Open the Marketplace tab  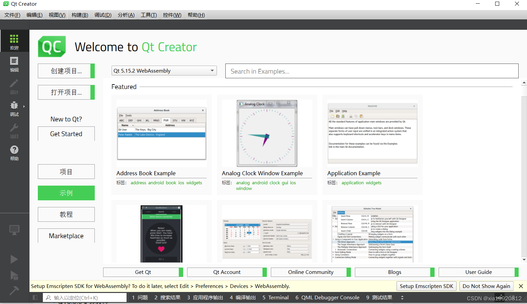pos(66,236)
